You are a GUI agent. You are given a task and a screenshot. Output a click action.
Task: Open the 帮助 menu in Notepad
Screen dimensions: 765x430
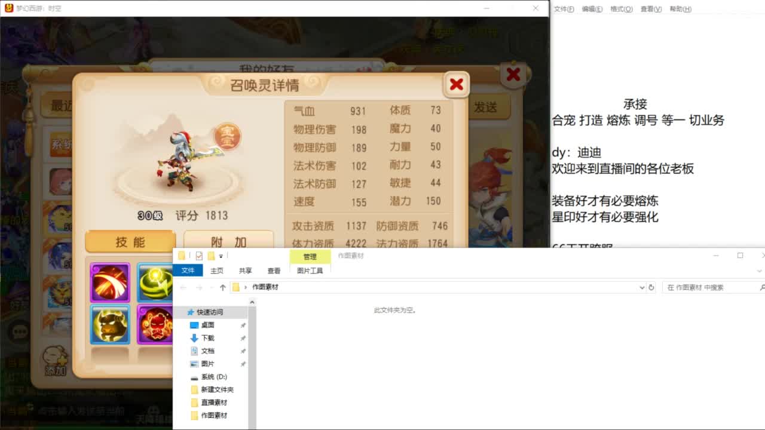coord(680,9)
